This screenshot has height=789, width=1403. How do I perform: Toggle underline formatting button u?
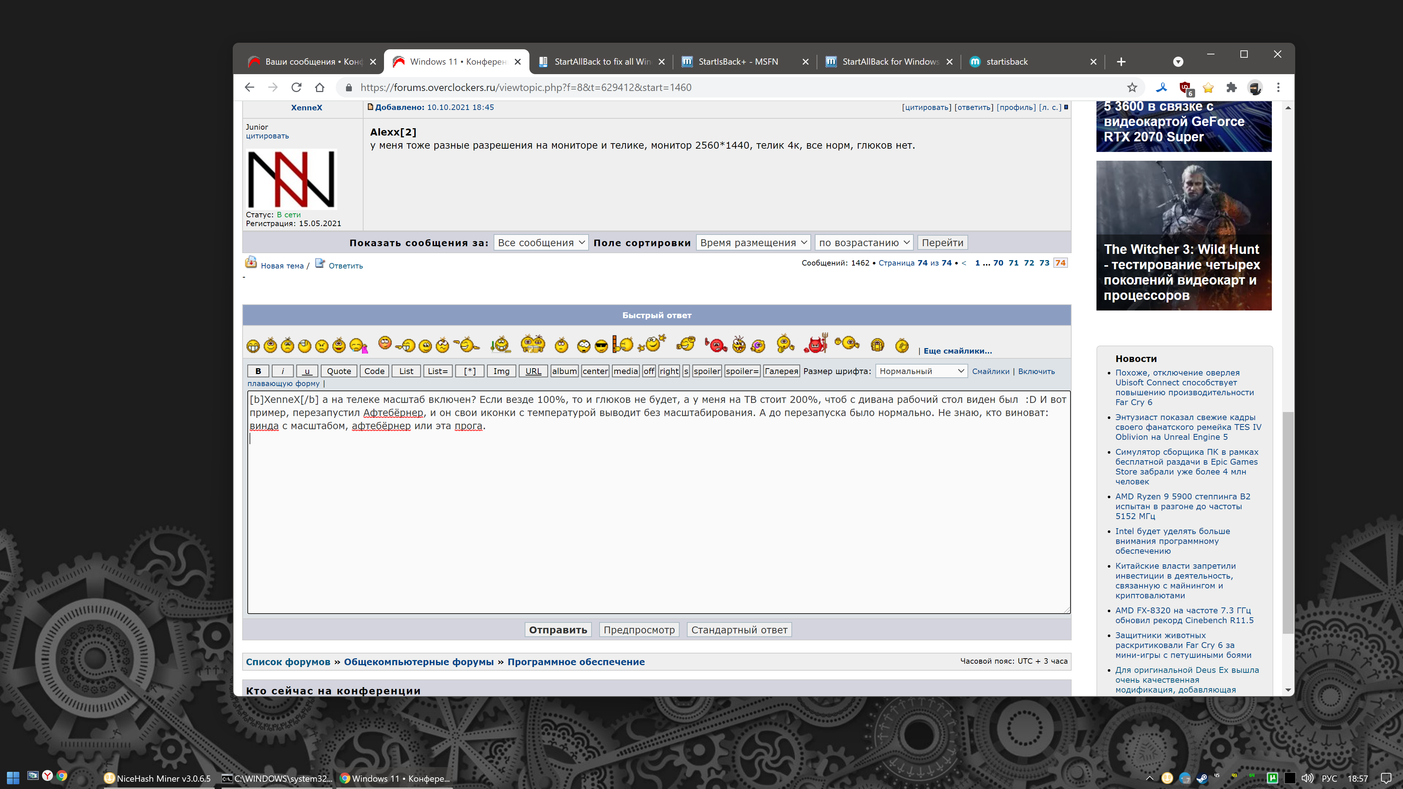307,371
